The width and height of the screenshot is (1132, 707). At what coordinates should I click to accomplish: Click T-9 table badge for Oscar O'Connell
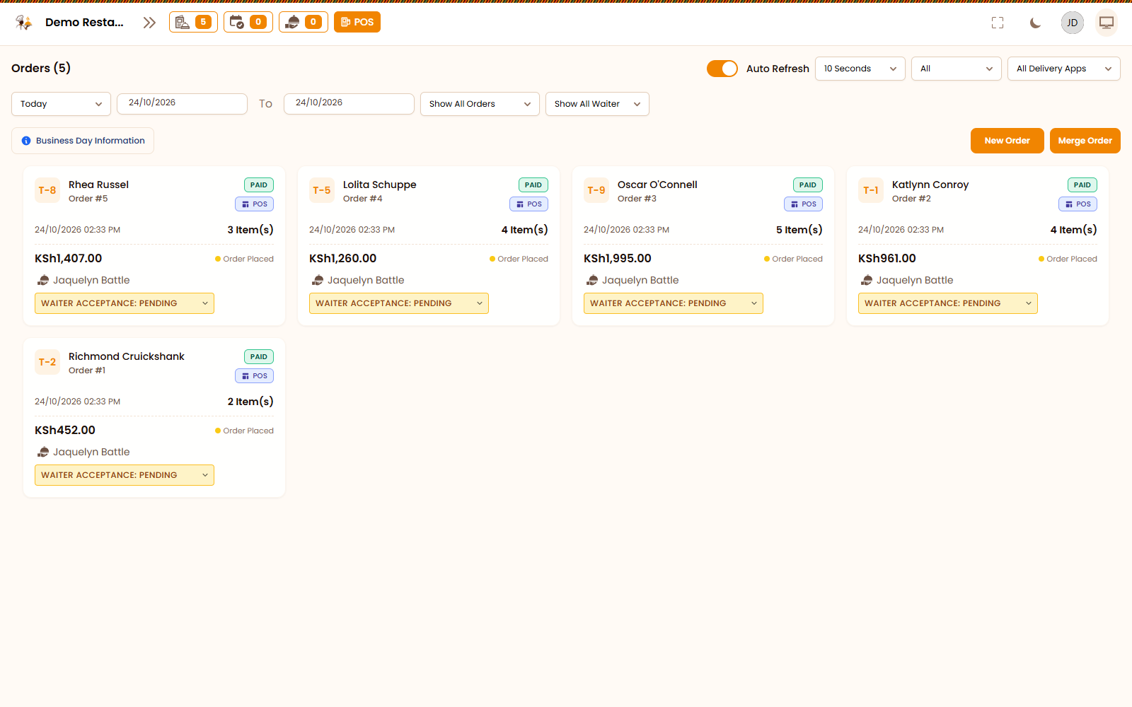[x=596, y=190]
